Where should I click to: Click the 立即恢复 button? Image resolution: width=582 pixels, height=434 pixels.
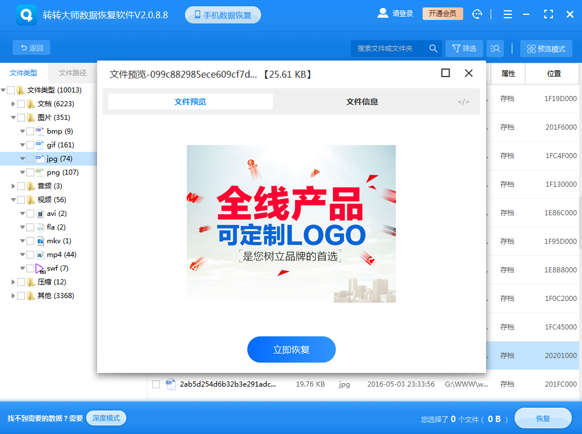pyautogui.click(x=291, y=349)
